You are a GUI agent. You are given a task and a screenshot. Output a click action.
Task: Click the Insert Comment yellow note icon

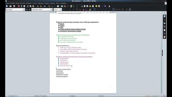click(x=96, y=6)
